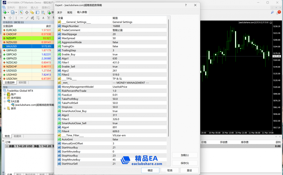
Task: Collapse the EA交易 tree node
Action: point(5,101)
